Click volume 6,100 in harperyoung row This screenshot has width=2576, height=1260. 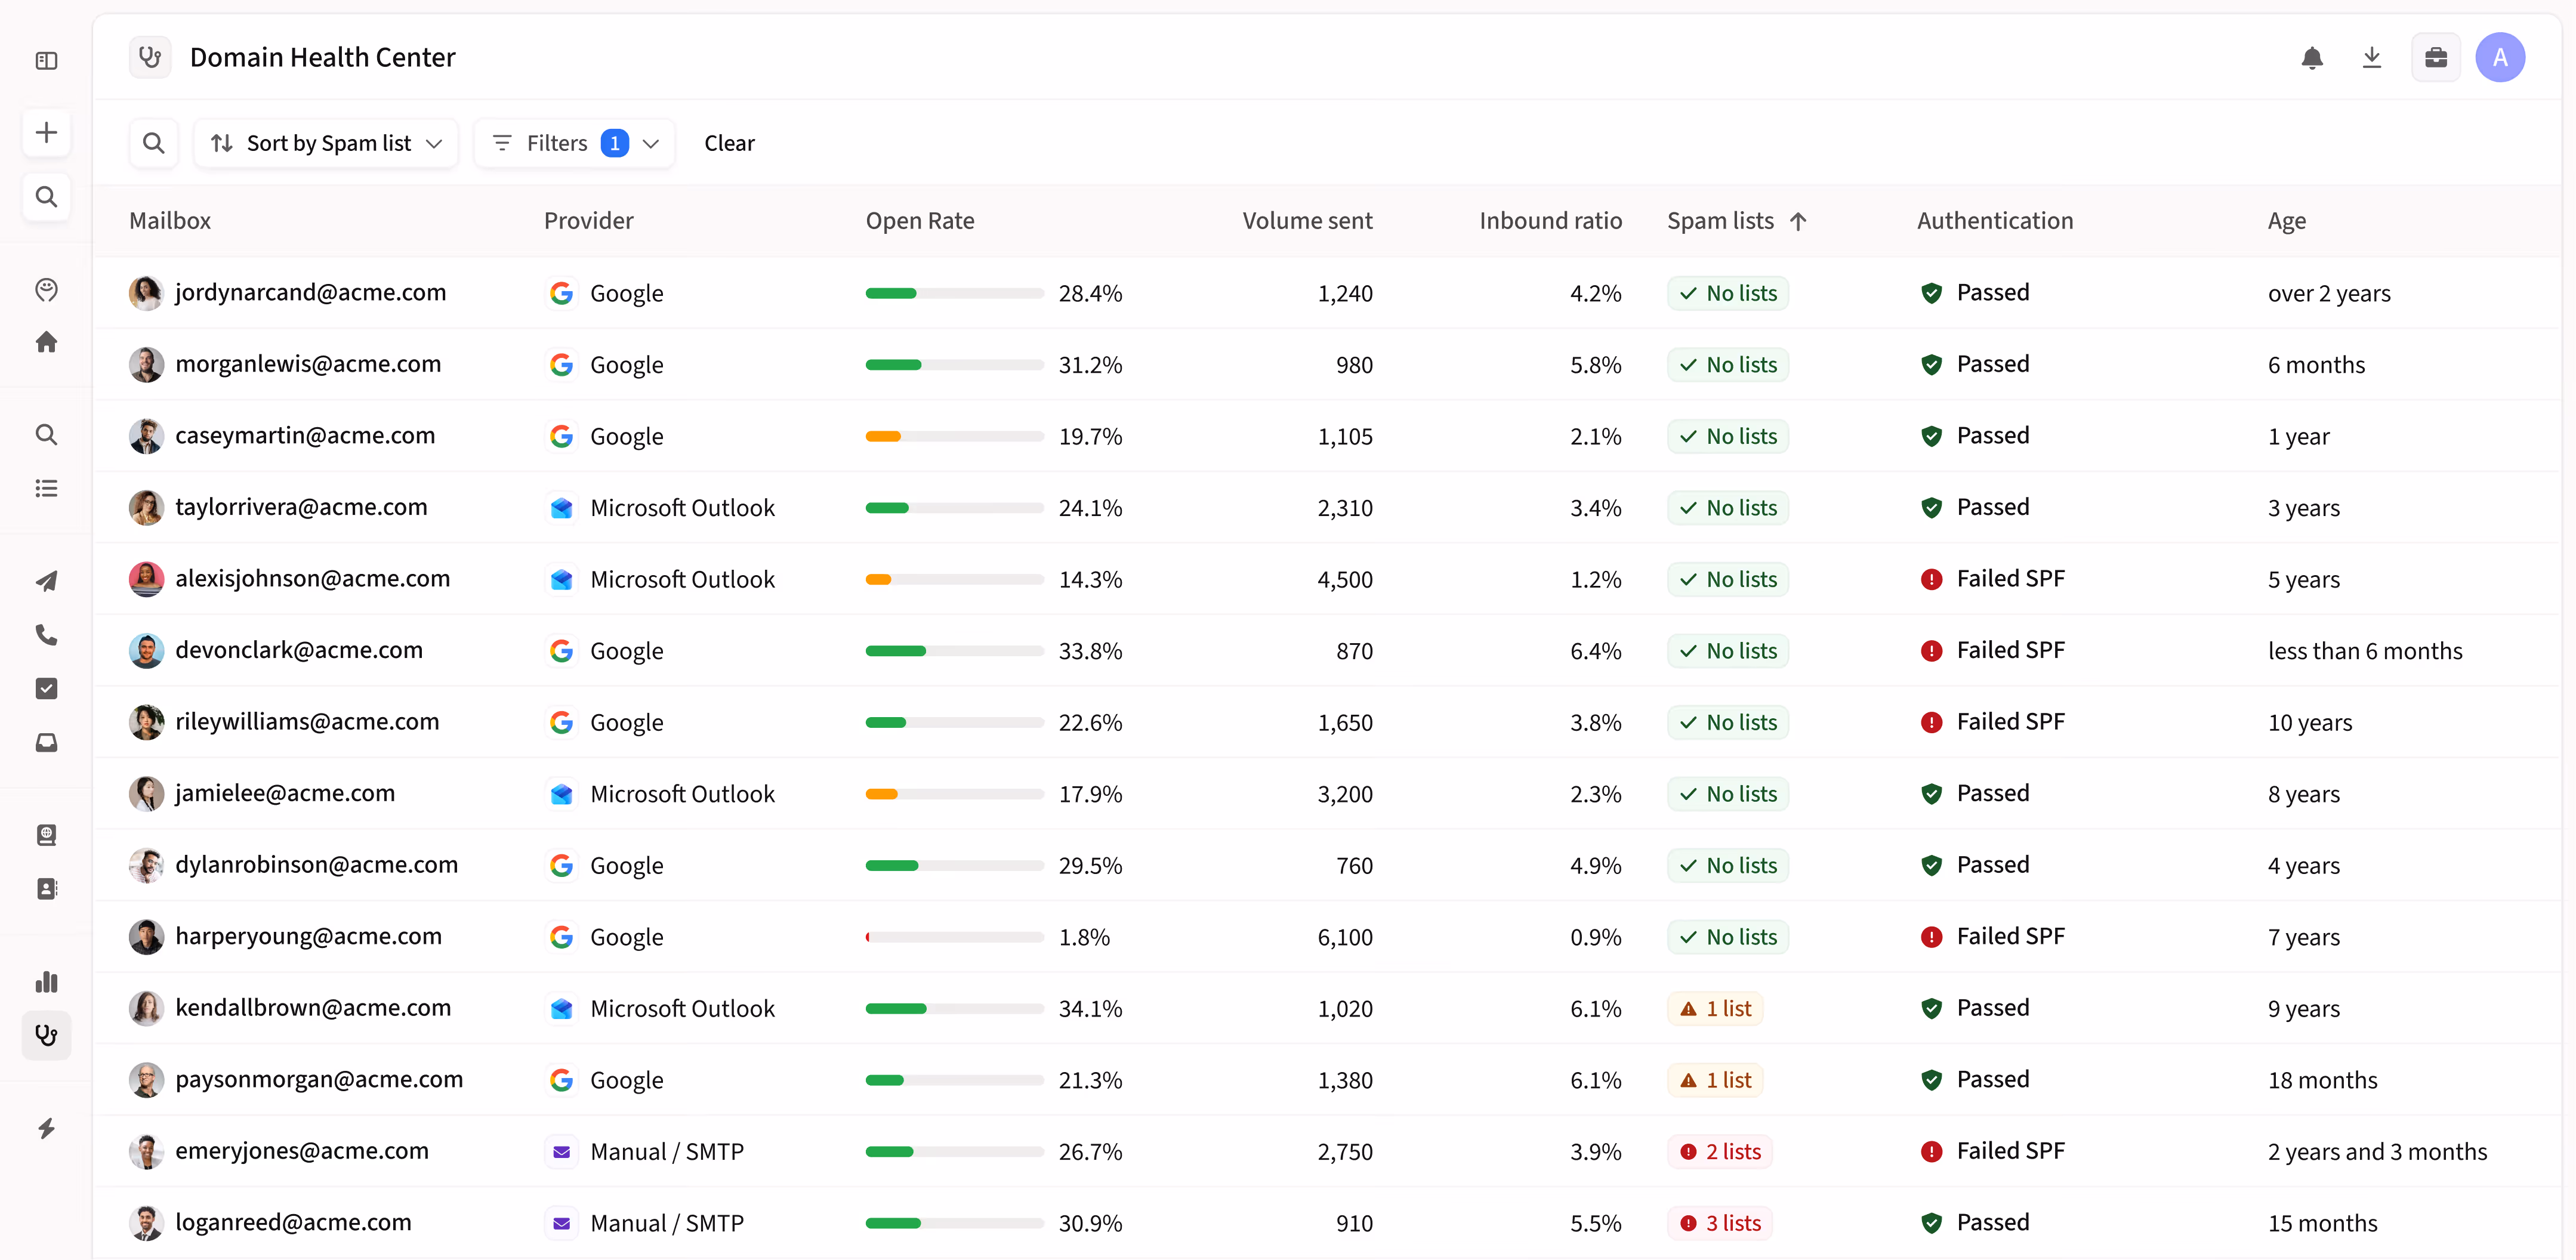(1345, 937)
